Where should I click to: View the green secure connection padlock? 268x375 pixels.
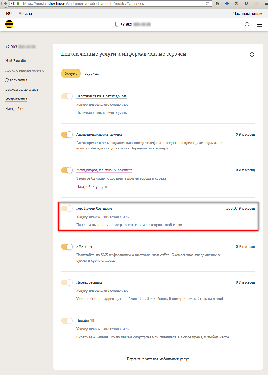click(x=18, y=3)
